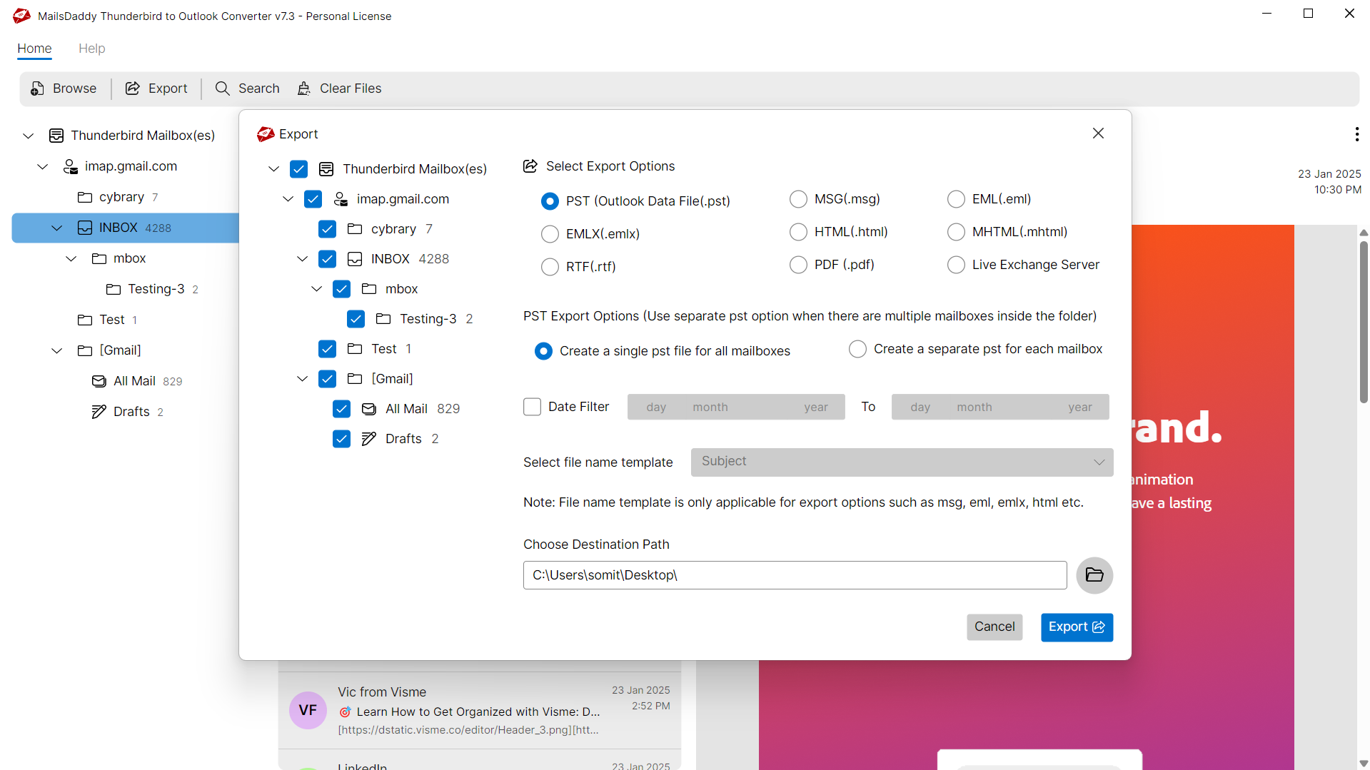Select the HTML(.html) export format
This screenshot has height=770, width=1370.
pos(798,232)
